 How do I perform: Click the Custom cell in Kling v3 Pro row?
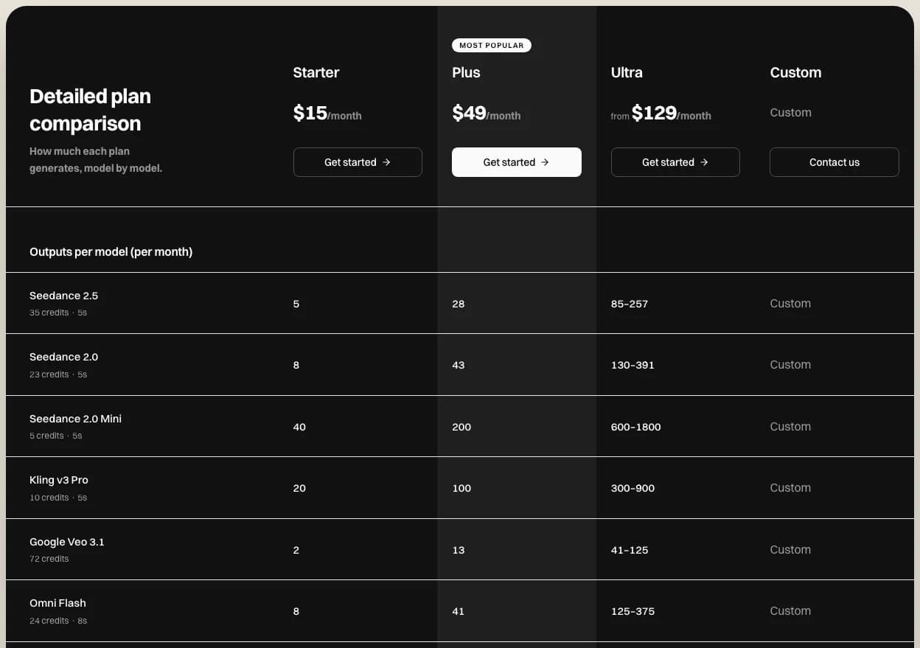pyautogui.click(x=790, y=488)
